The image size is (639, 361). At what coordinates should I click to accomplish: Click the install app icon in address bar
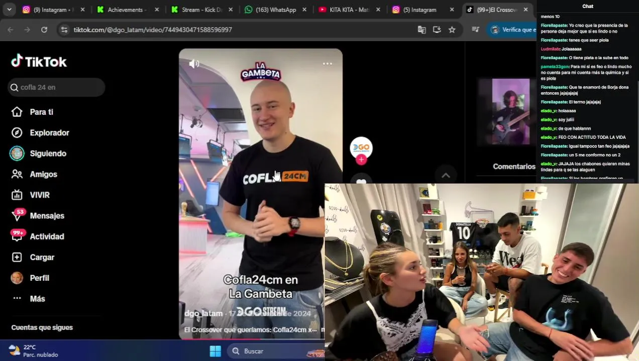point(437,30)
